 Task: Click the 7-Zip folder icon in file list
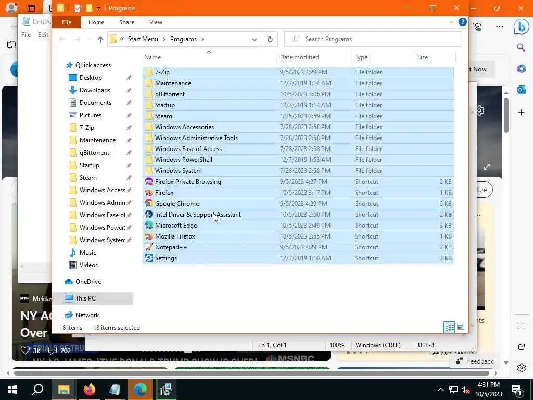(x=148, y=72)
